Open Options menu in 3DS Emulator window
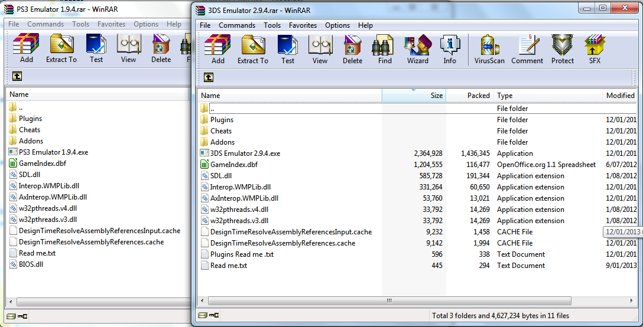The width and height of the screenshot is (643, 327). (337, 25)
